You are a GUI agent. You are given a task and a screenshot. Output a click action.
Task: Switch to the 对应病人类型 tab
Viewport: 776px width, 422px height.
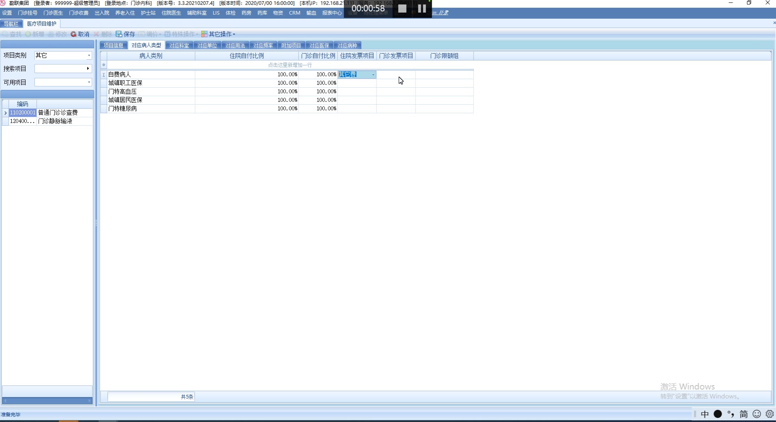(x=146, y=45)
